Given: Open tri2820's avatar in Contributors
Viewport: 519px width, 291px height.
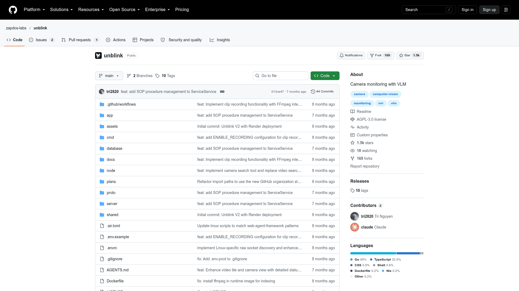Looking at the screenshot, I should click(355, 216).
